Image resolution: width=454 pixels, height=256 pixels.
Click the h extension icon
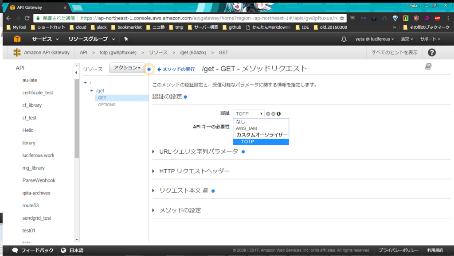coord(352,18)
